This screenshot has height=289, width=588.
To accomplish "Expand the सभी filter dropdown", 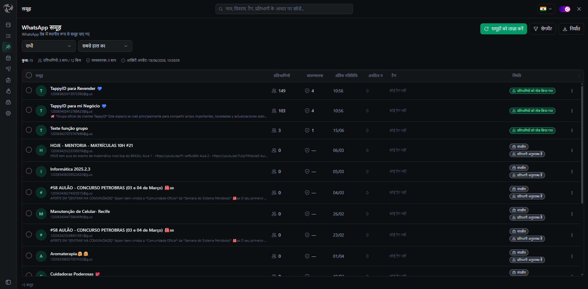I will [49, 46].
